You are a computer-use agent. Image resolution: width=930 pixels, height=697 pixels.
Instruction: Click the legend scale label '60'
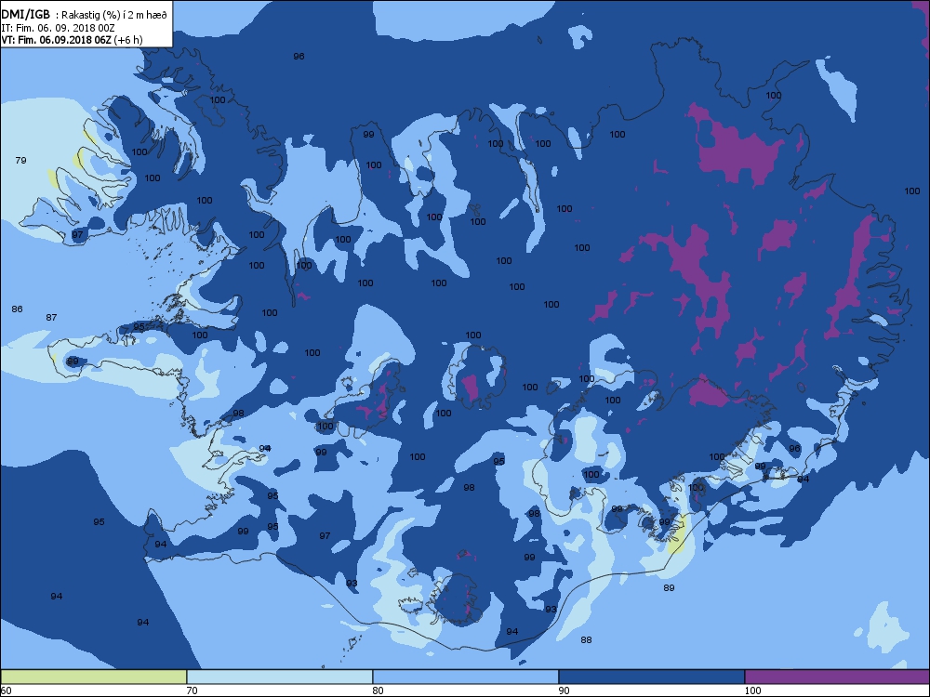pos(6,690)
